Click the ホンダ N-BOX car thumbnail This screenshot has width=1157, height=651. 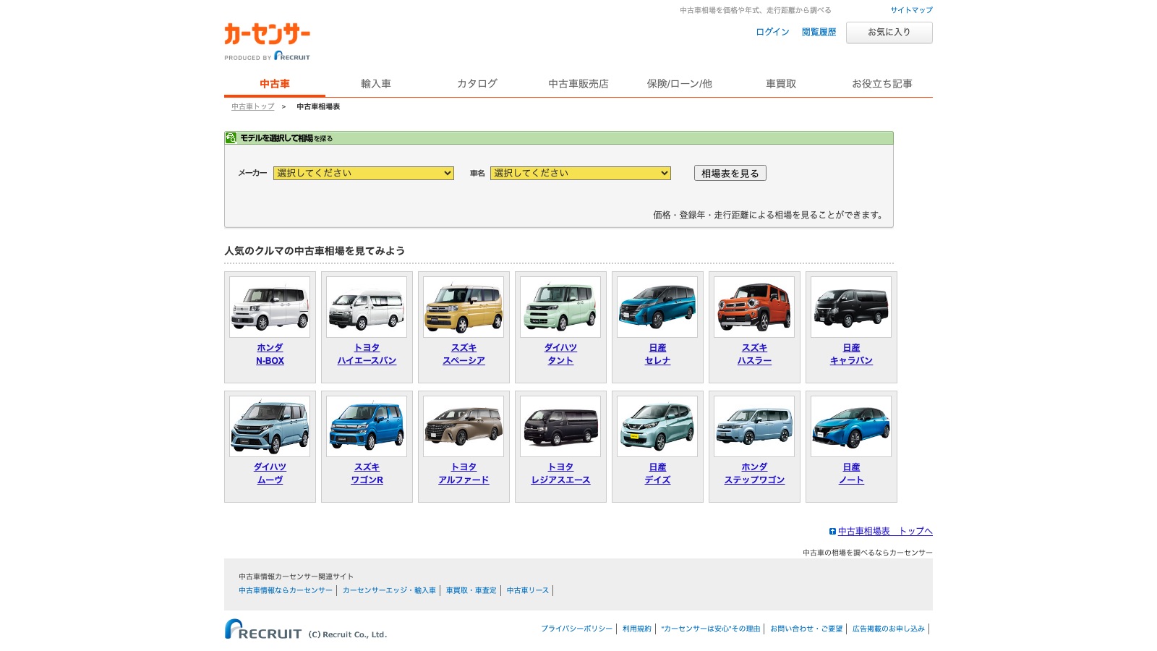click(270, 307)
